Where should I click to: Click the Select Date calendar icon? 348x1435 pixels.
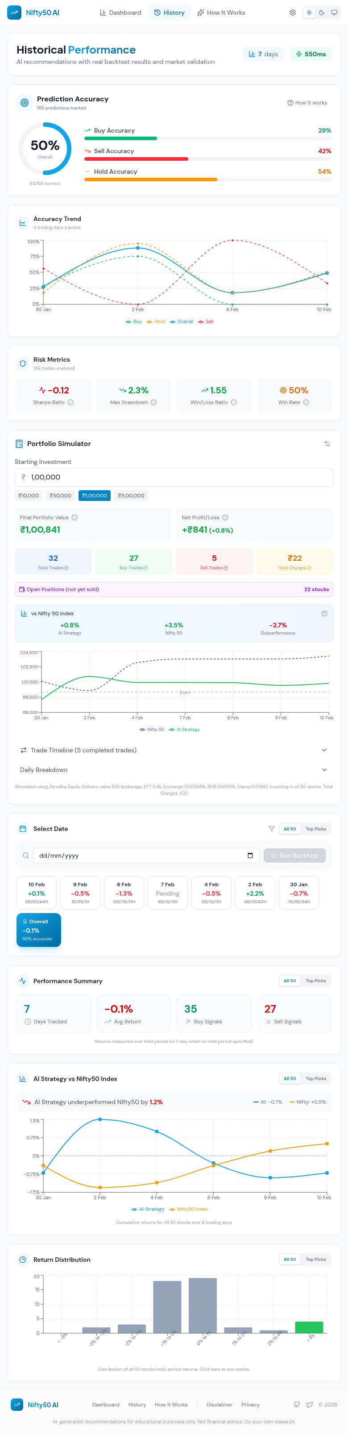coord(23,829)
